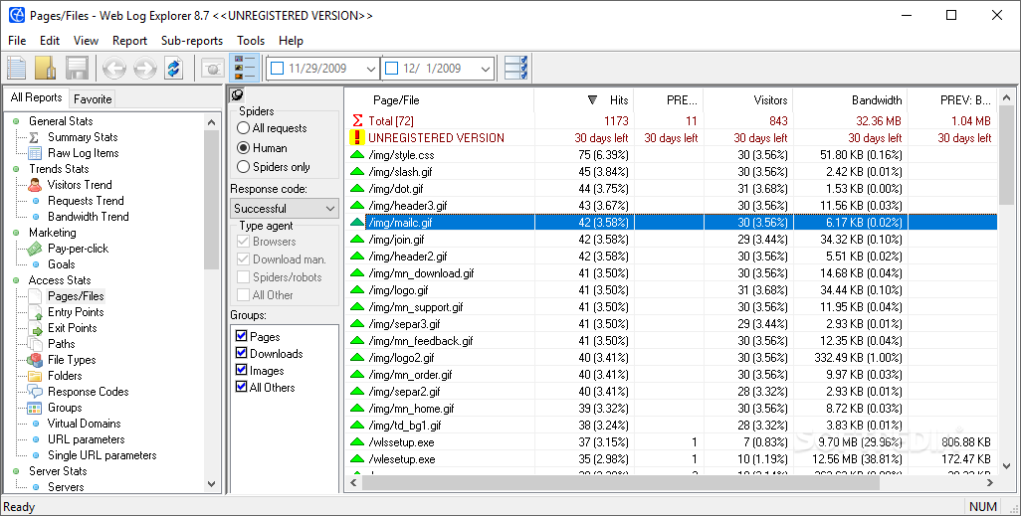Click the small icon above Spiders

[x=237, y=95]
